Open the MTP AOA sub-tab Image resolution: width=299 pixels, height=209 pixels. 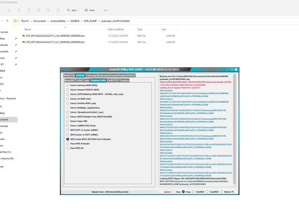coord(77,81)
